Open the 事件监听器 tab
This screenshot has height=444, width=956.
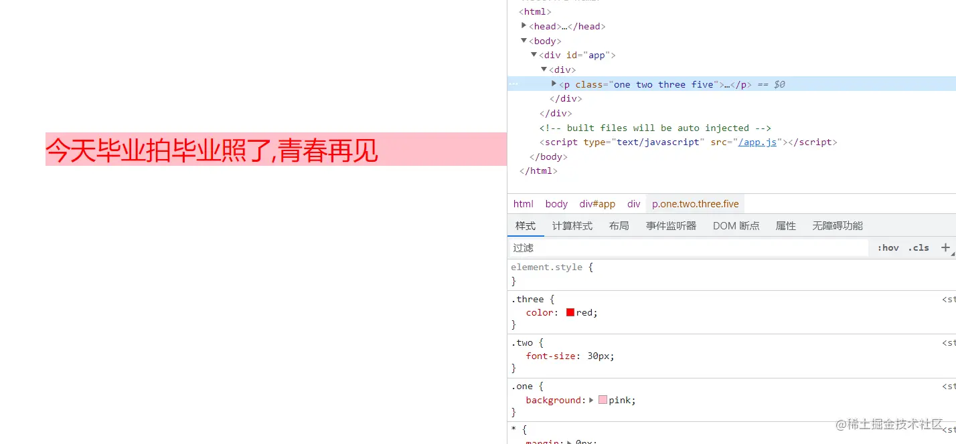coord(671,226)
